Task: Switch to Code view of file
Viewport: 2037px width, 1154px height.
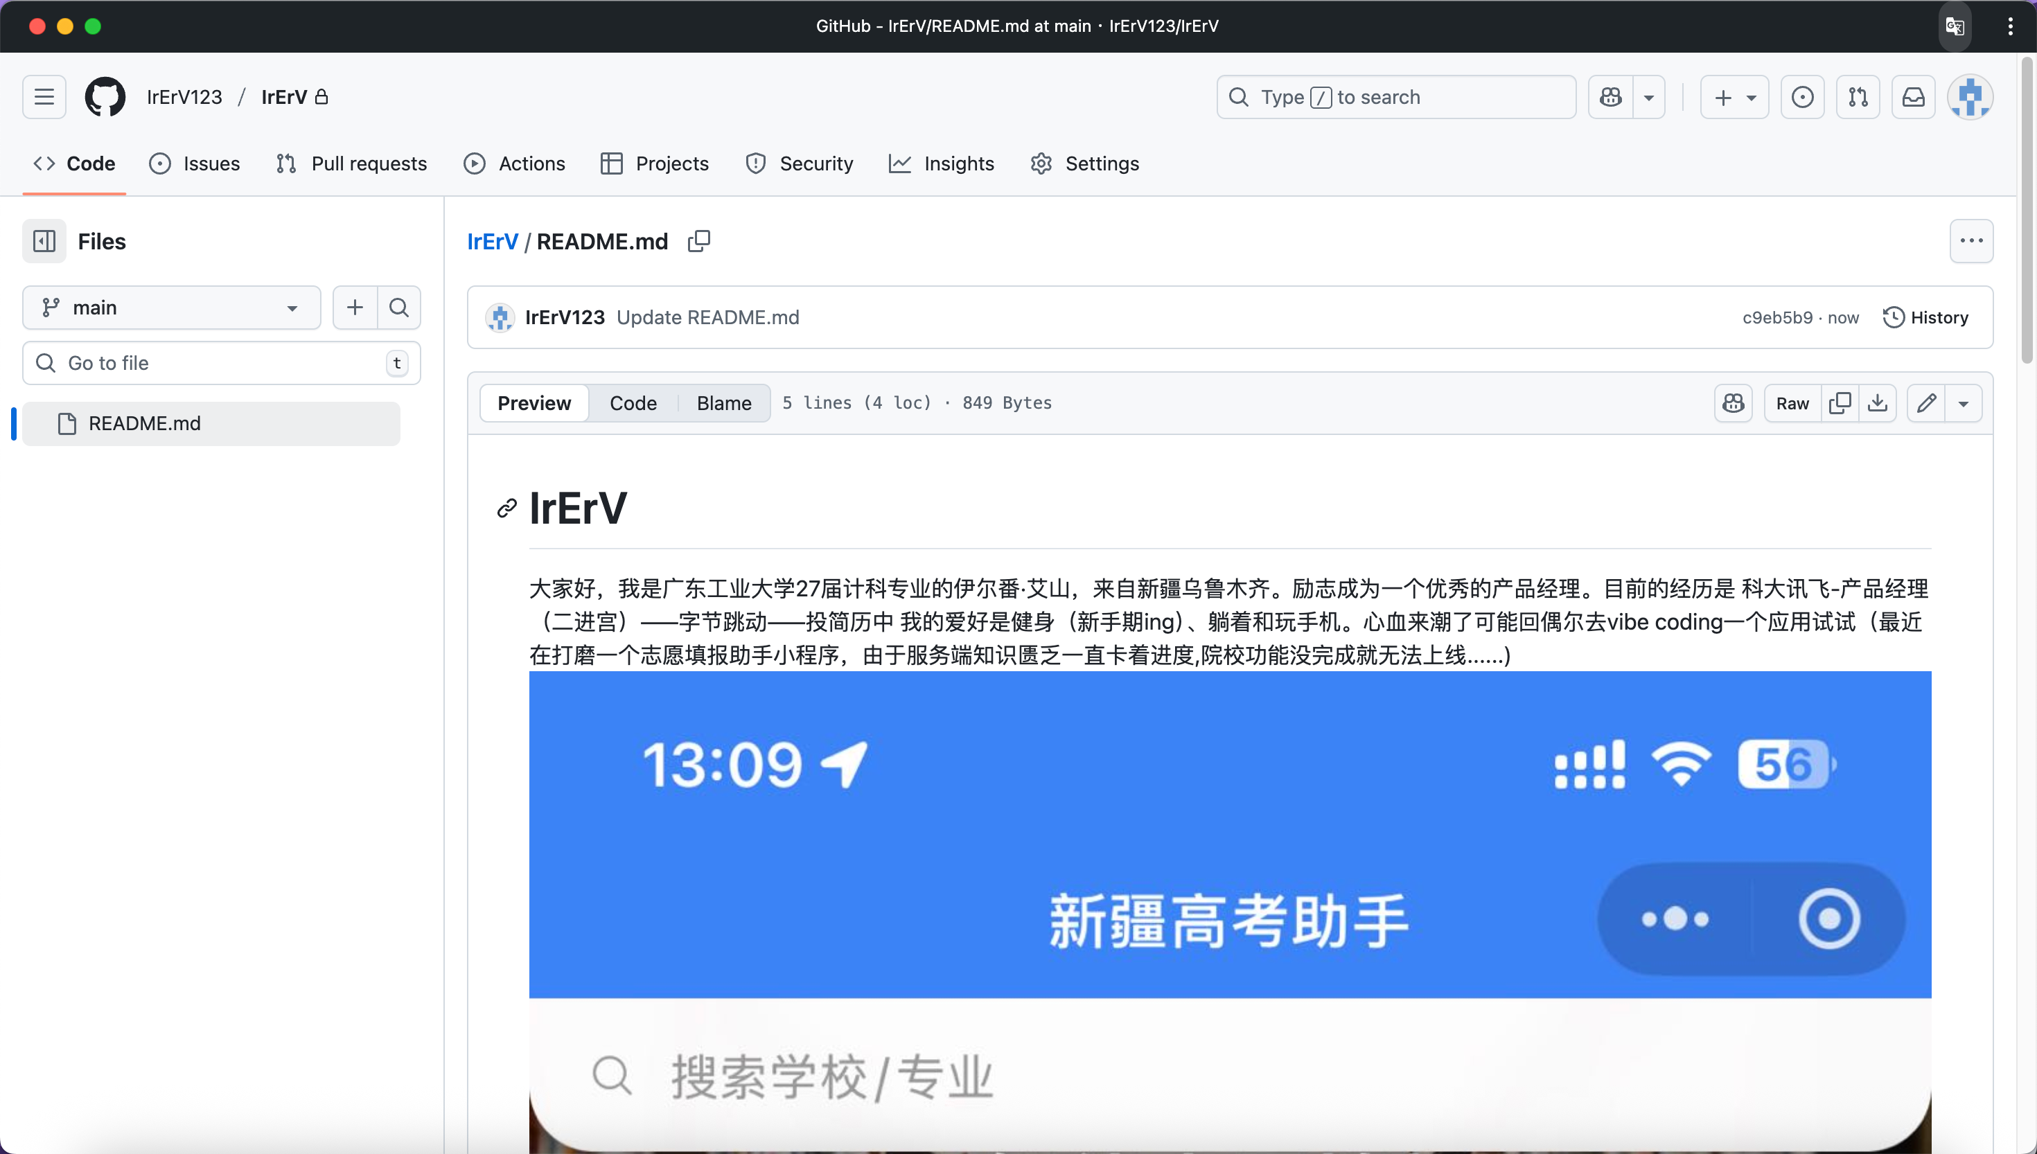Action: coord(633,402)
